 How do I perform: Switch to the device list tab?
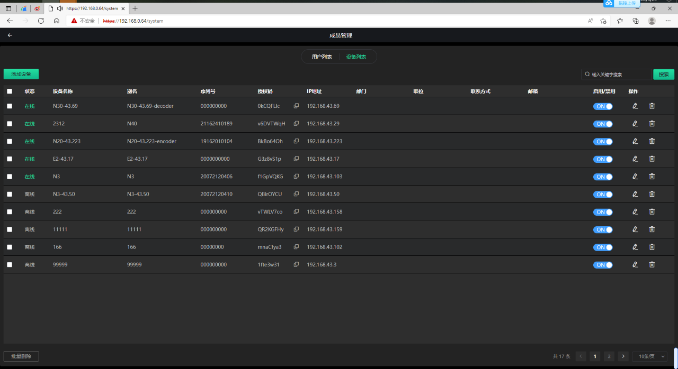(356, 57)
